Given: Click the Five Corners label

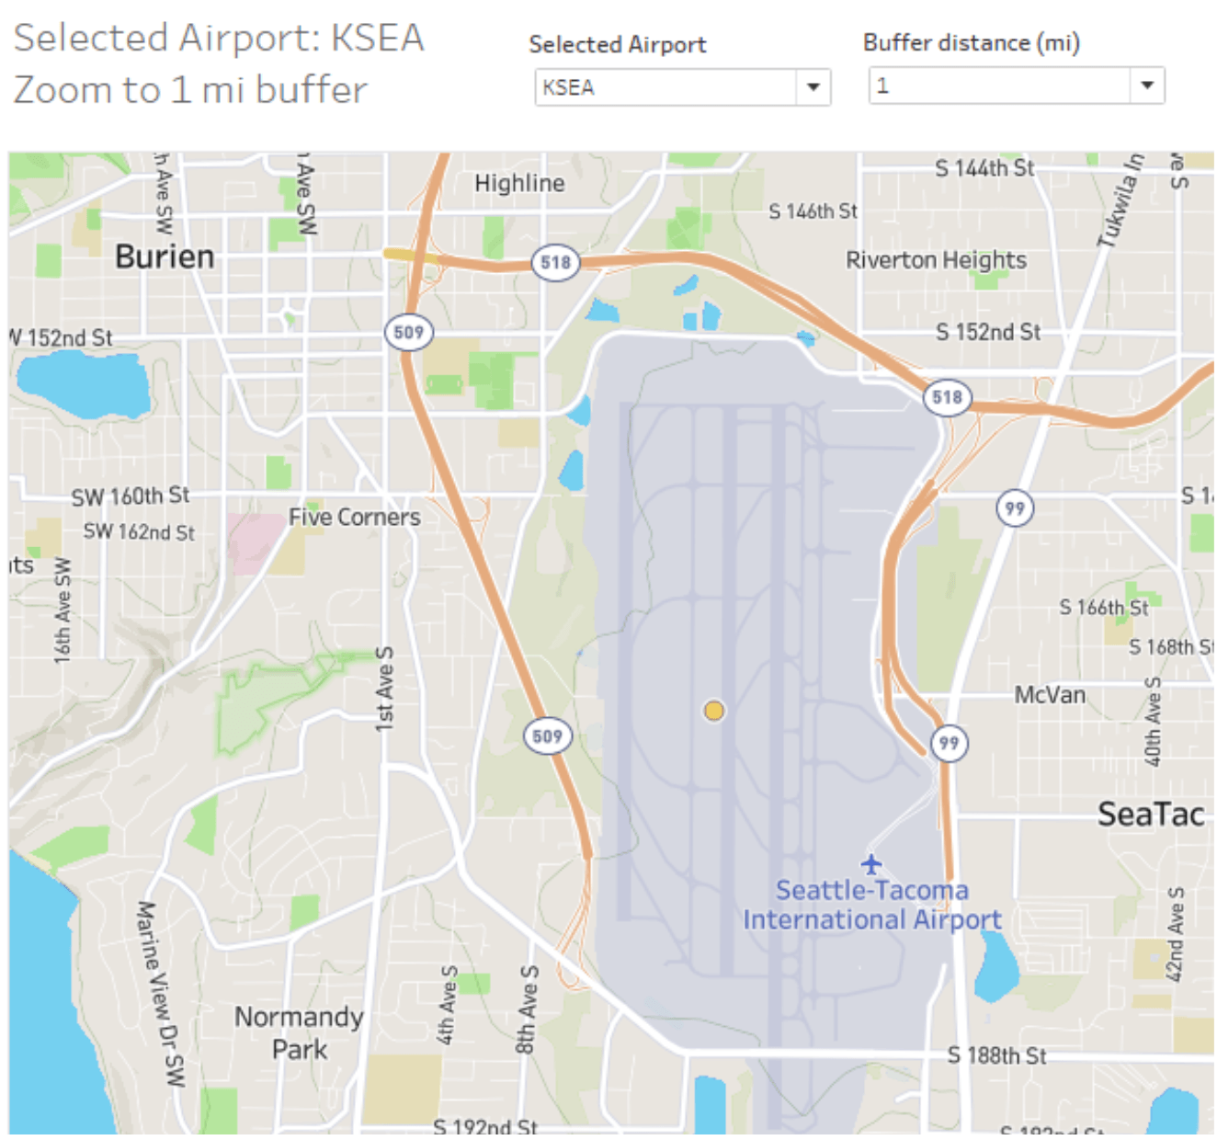Looking at the screenshot, I should (355, 518).
